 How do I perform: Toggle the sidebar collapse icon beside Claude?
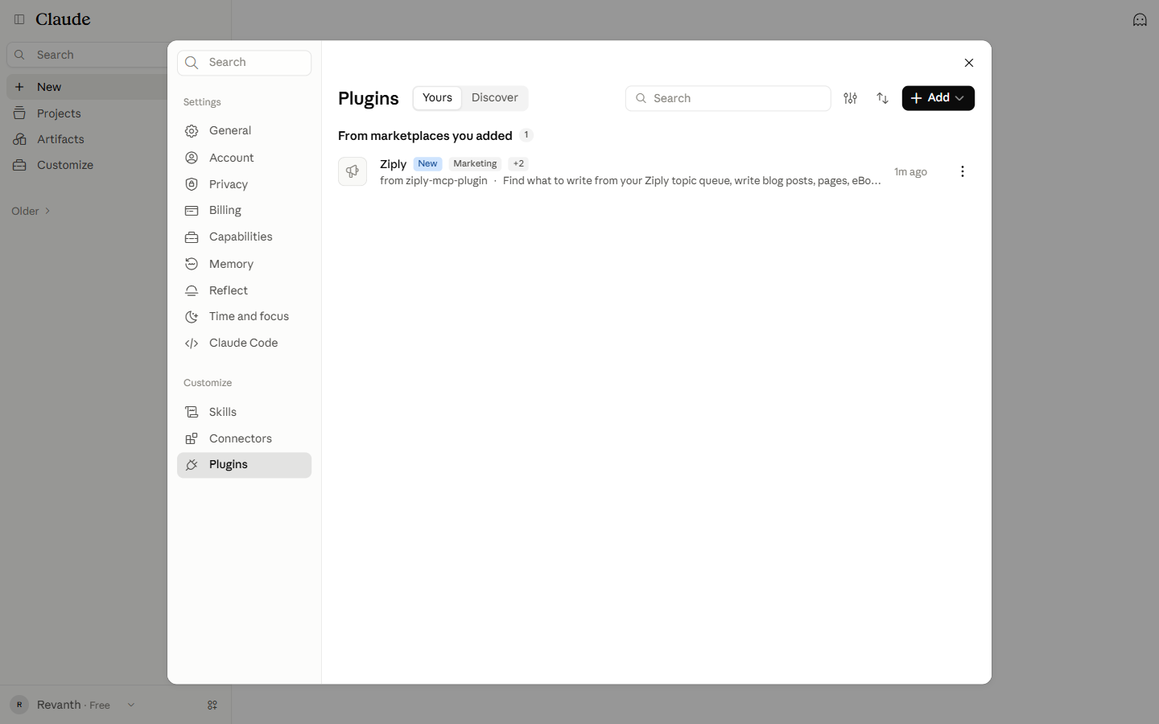coord(19,19)
